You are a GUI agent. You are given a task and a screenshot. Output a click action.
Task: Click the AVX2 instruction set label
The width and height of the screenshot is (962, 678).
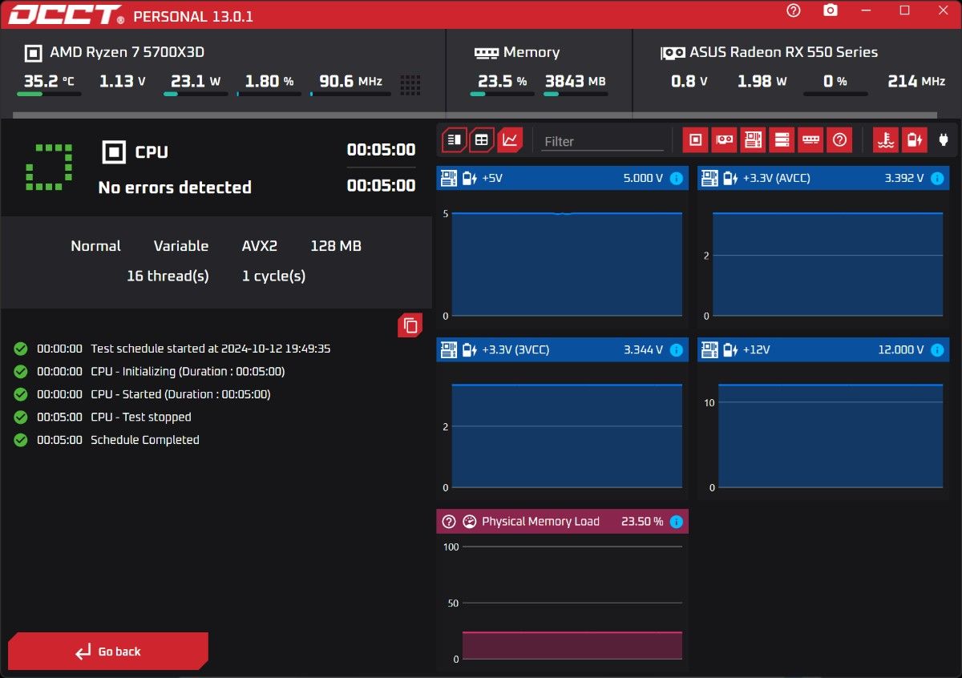(260, 246)
